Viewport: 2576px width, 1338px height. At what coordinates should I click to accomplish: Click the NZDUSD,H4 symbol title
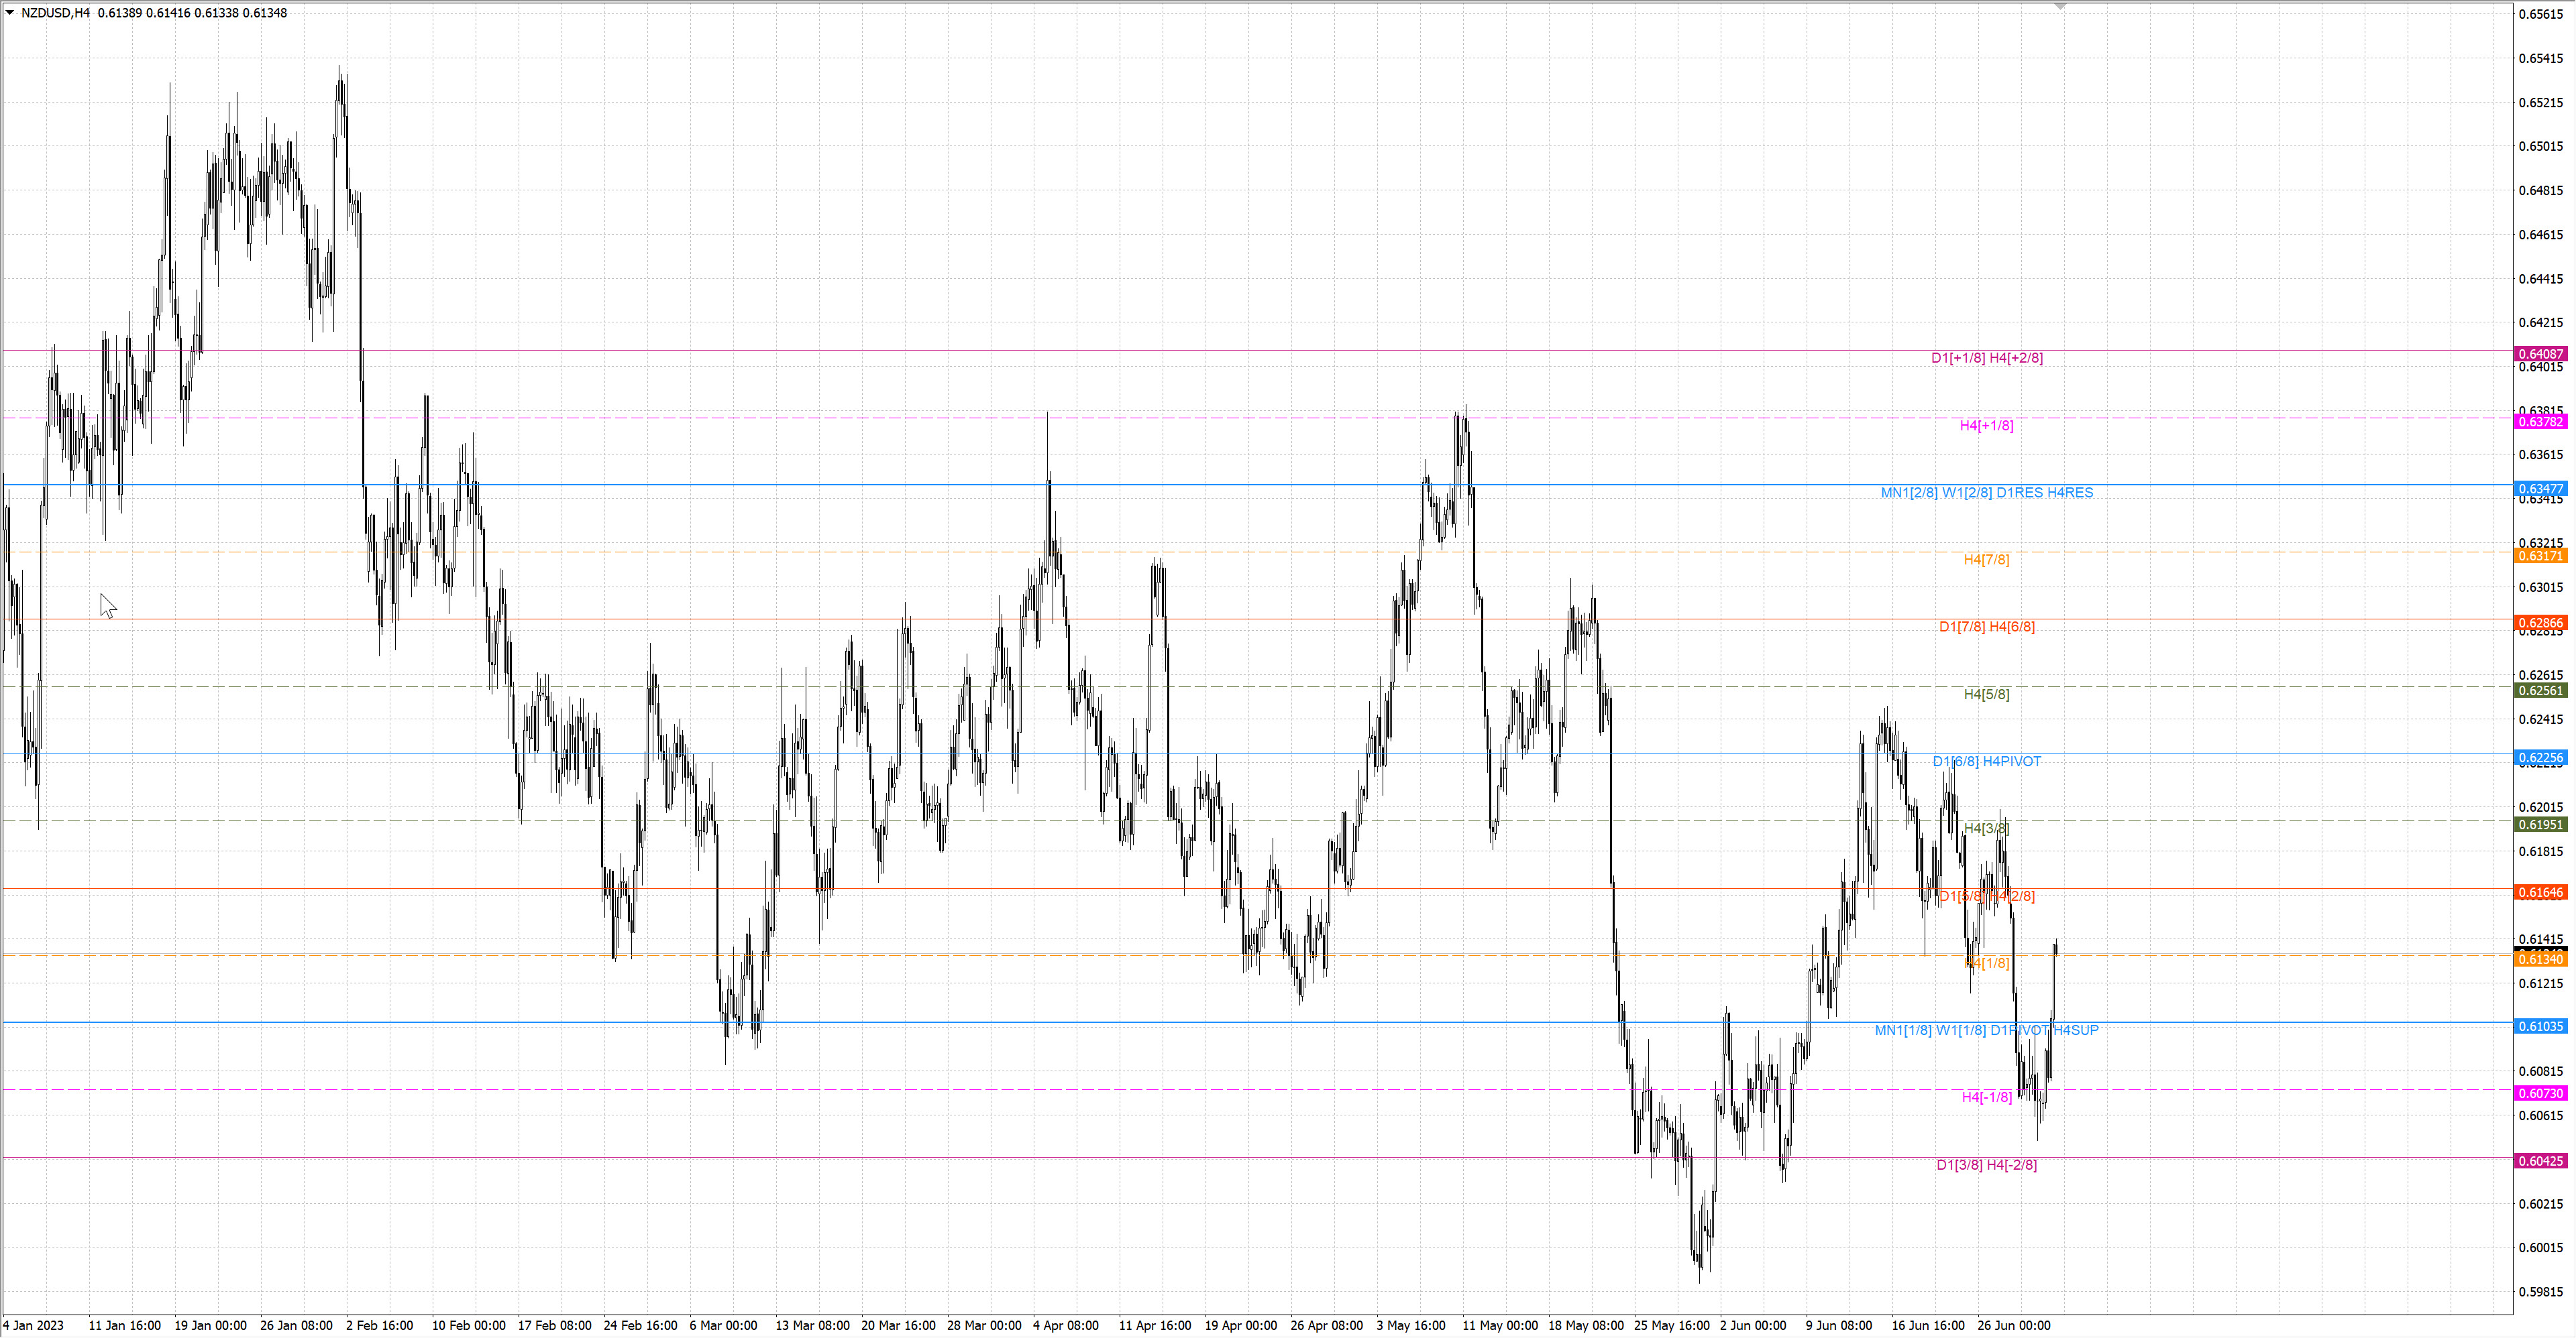[x=55, y=13]
